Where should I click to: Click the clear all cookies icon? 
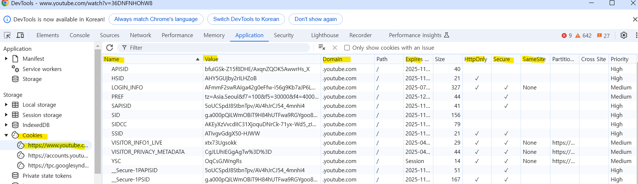[x=322, y=47]
